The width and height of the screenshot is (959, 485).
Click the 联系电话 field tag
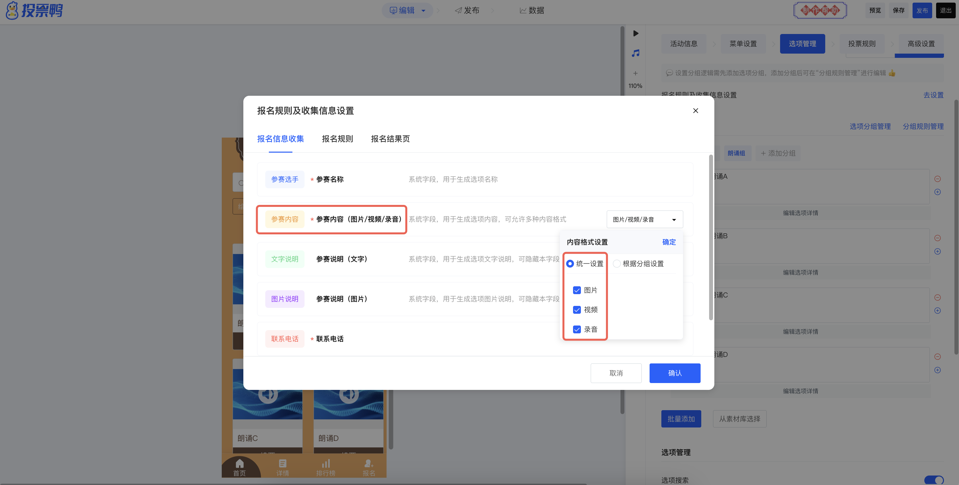pyautogui.click(x=285, y=339)
